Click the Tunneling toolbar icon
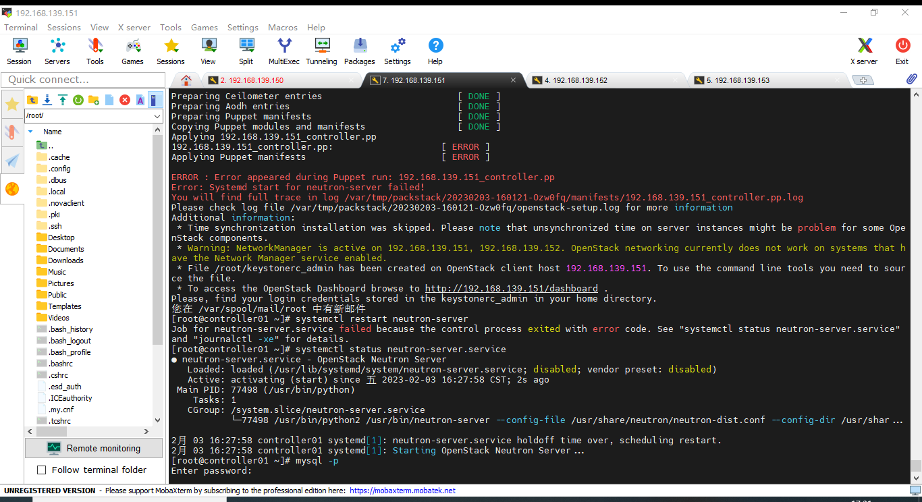This screenshot has width=922, height=502. pyautogui.click(x=321, y=51)
